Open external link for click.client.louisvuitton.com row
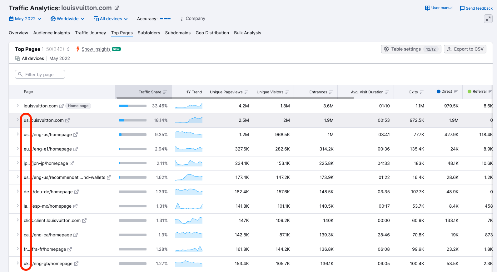The width and height of the screenshot is (497, 272). [x=84, y=220]
